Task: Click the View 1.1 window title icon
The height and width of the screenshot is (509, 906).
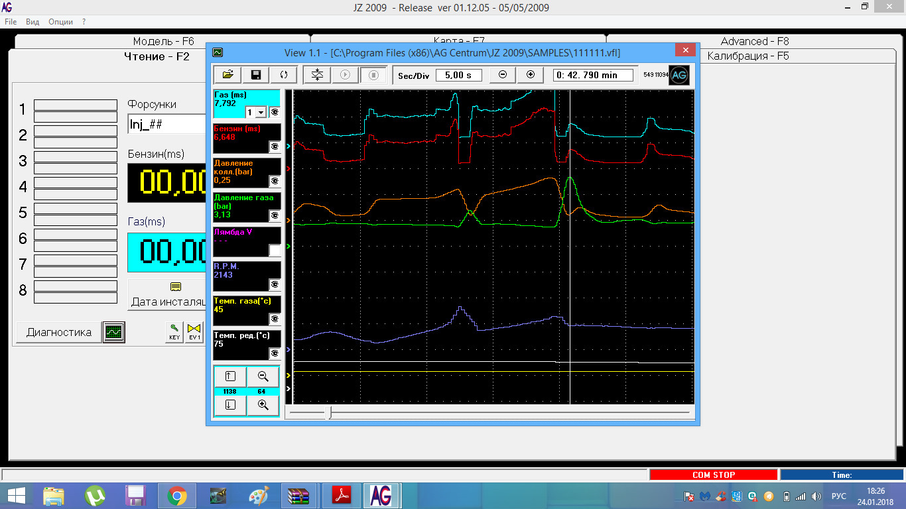Action: [x=218, y=52]
